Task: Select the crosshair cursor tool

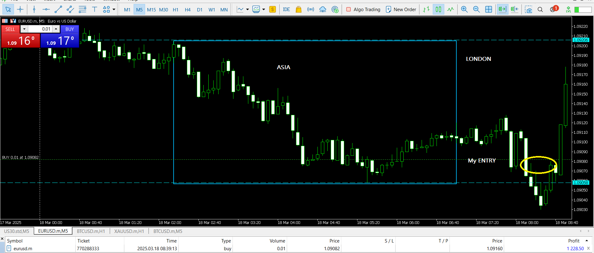Action: click(x=20, y=10)
